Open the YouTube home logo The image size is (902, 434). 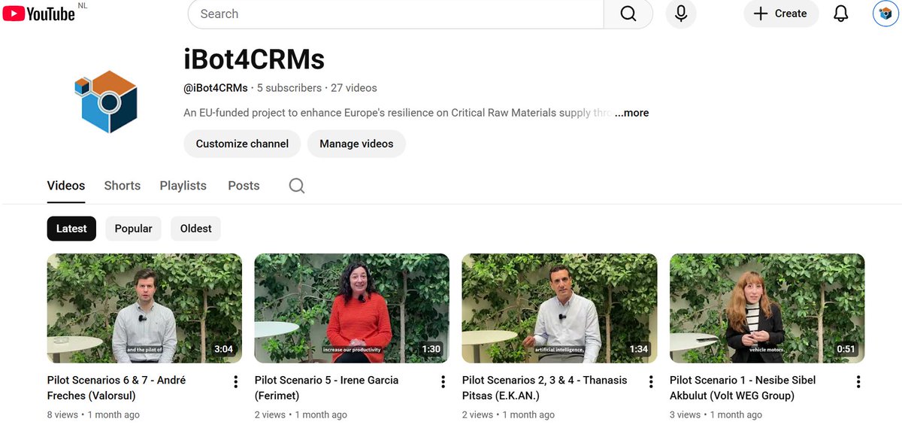[x=39, y=14]
